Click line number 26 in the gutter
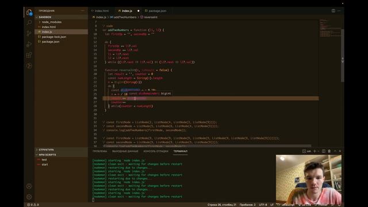This screenshot has height=207, width=368. click(x=95, y=98)
